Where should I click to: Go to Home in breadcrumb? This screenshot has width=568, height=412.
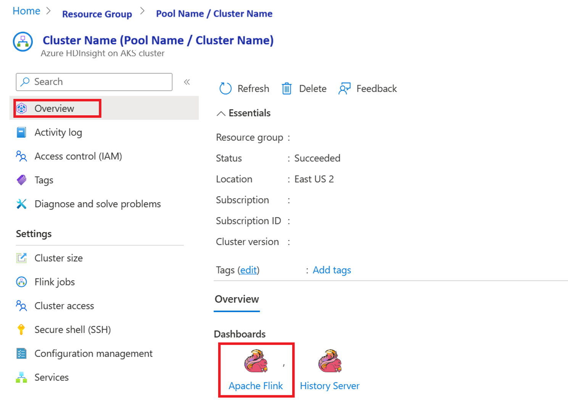(x=26, y=11)
